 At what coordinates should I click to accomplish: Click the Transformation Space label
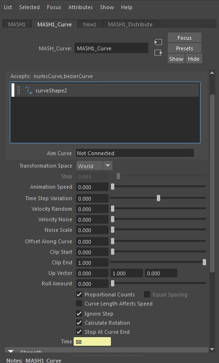click(x=46, y=166)
